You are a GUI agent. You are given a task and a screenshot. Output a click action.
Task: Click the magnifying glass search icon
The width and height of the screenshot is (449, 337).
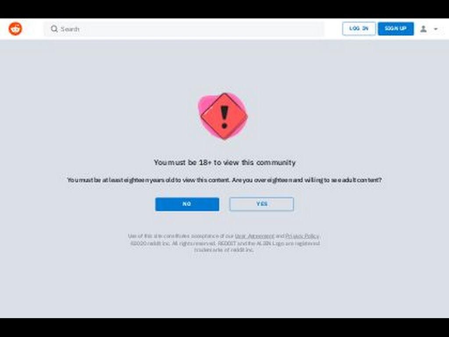tap(54, 29)
